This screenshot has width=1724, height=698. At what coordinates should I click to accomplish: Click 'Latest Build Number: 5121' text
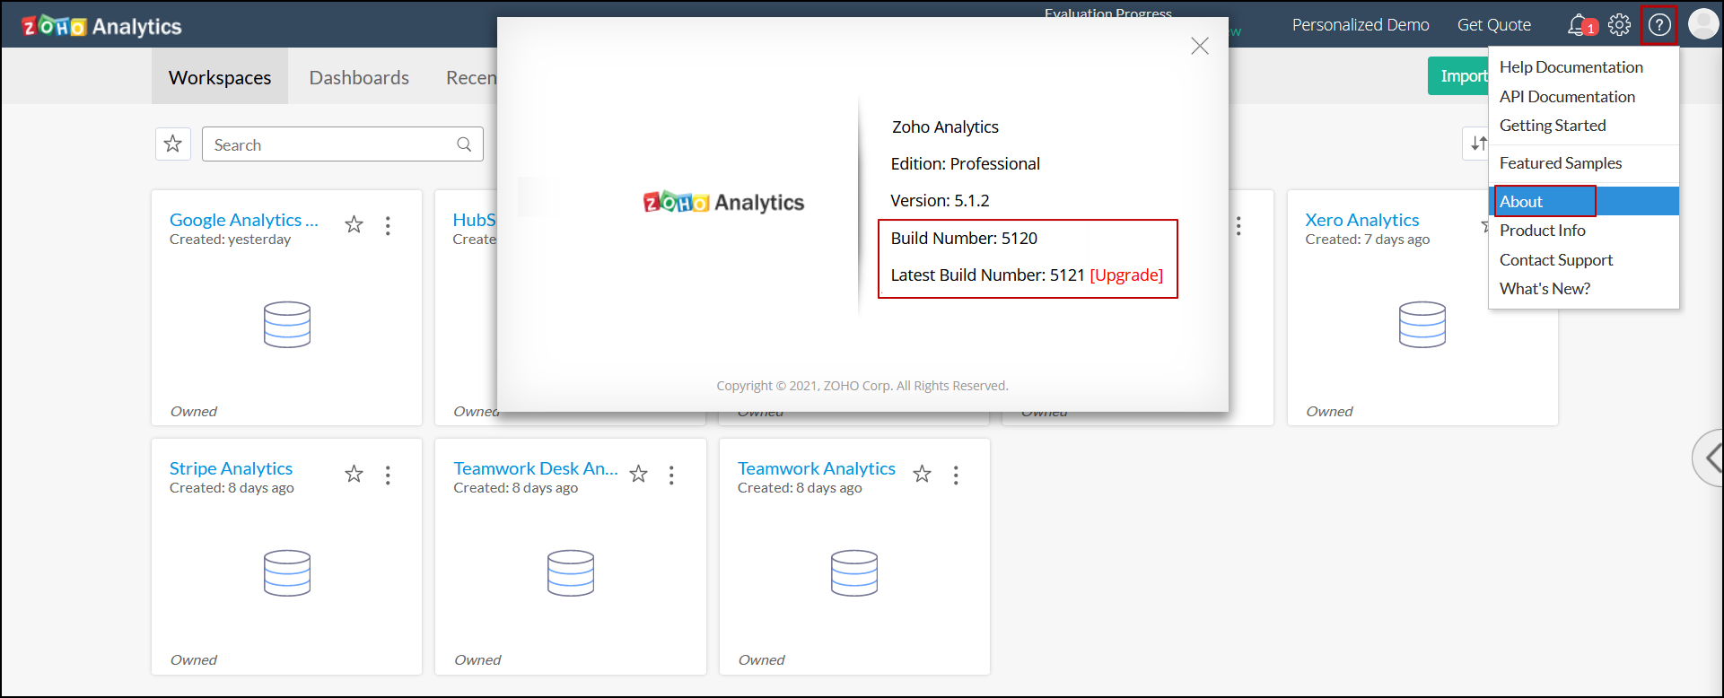(987, 275)
